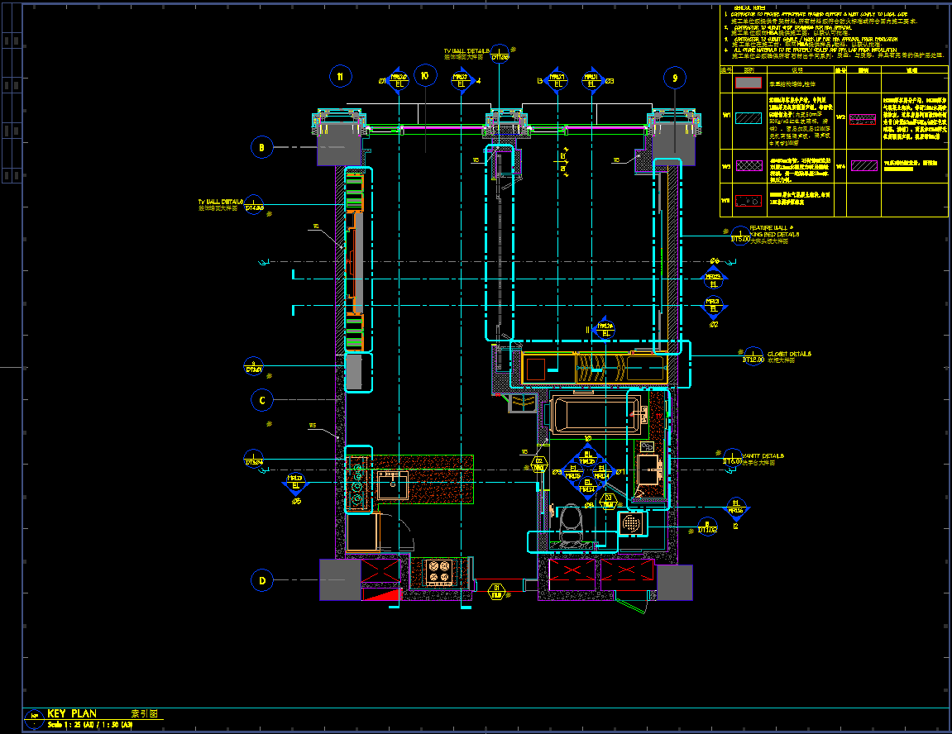Select grid bubble 10

click(424, 76)
